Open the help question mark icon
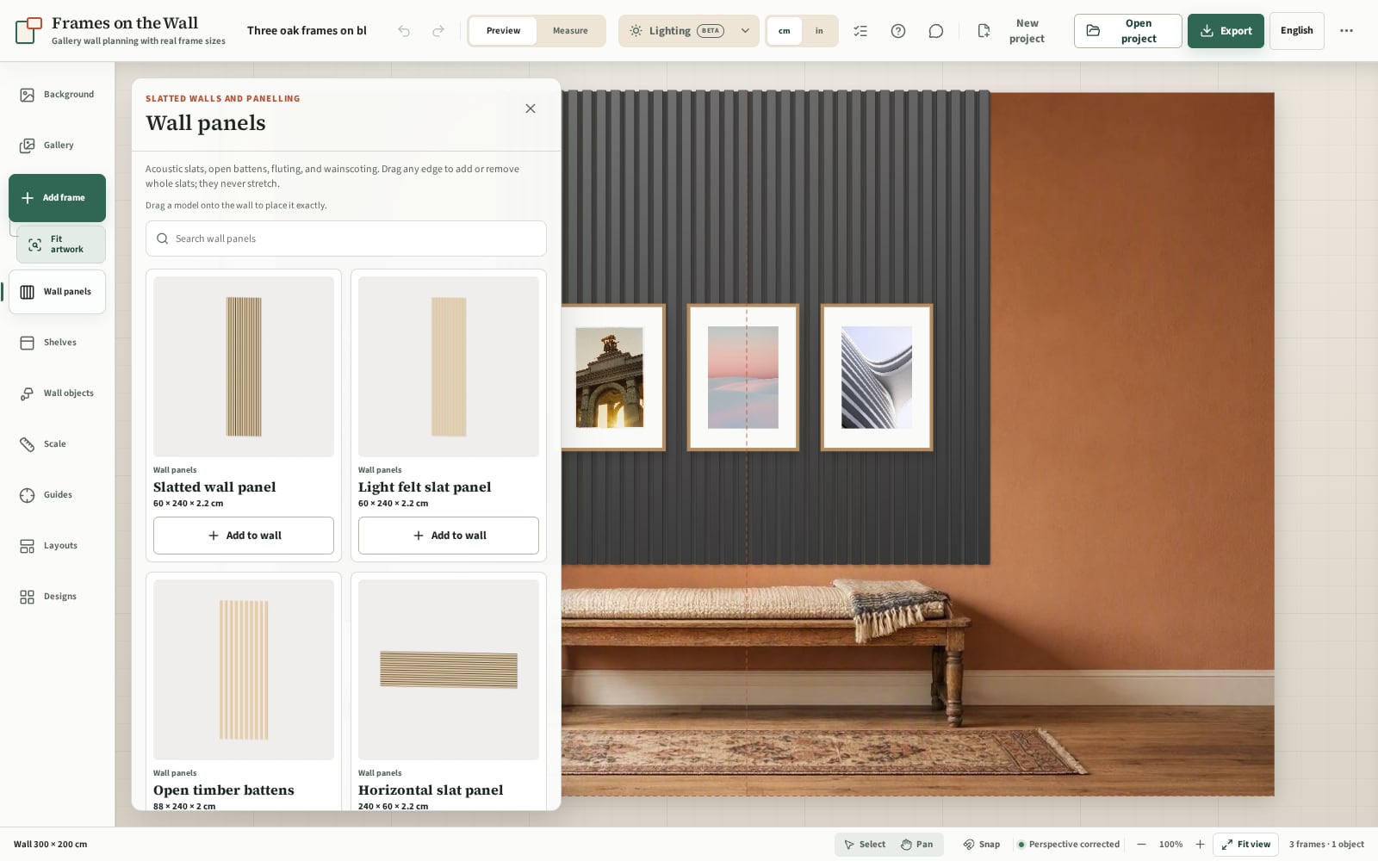1378x861 pixels. point(898,31)
